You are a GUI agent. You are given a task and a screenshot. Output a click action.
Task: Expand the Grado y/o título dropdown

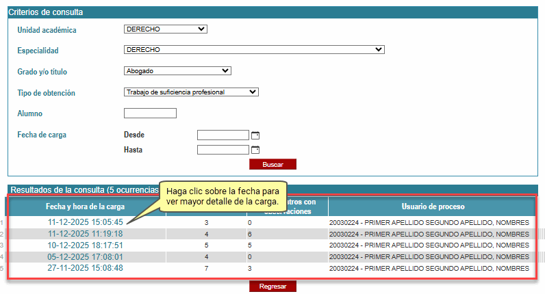(x=177, y=70)
